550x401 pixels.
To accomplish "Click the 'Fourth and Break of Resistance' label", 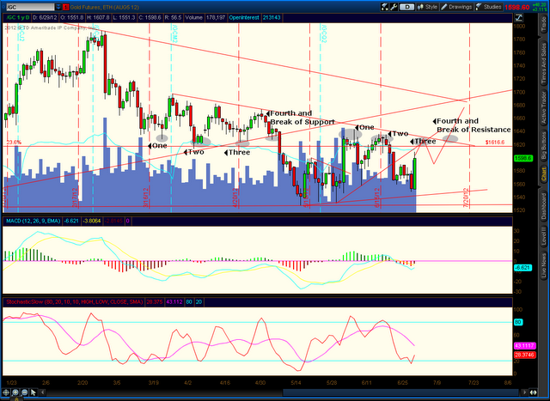I will [472, 125].
